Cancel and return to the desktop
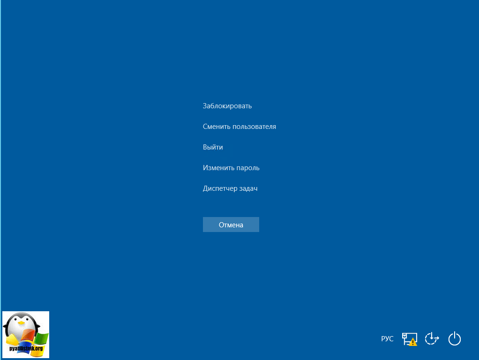The height and width of the screenshot is (360, 479). coord(231,225)
